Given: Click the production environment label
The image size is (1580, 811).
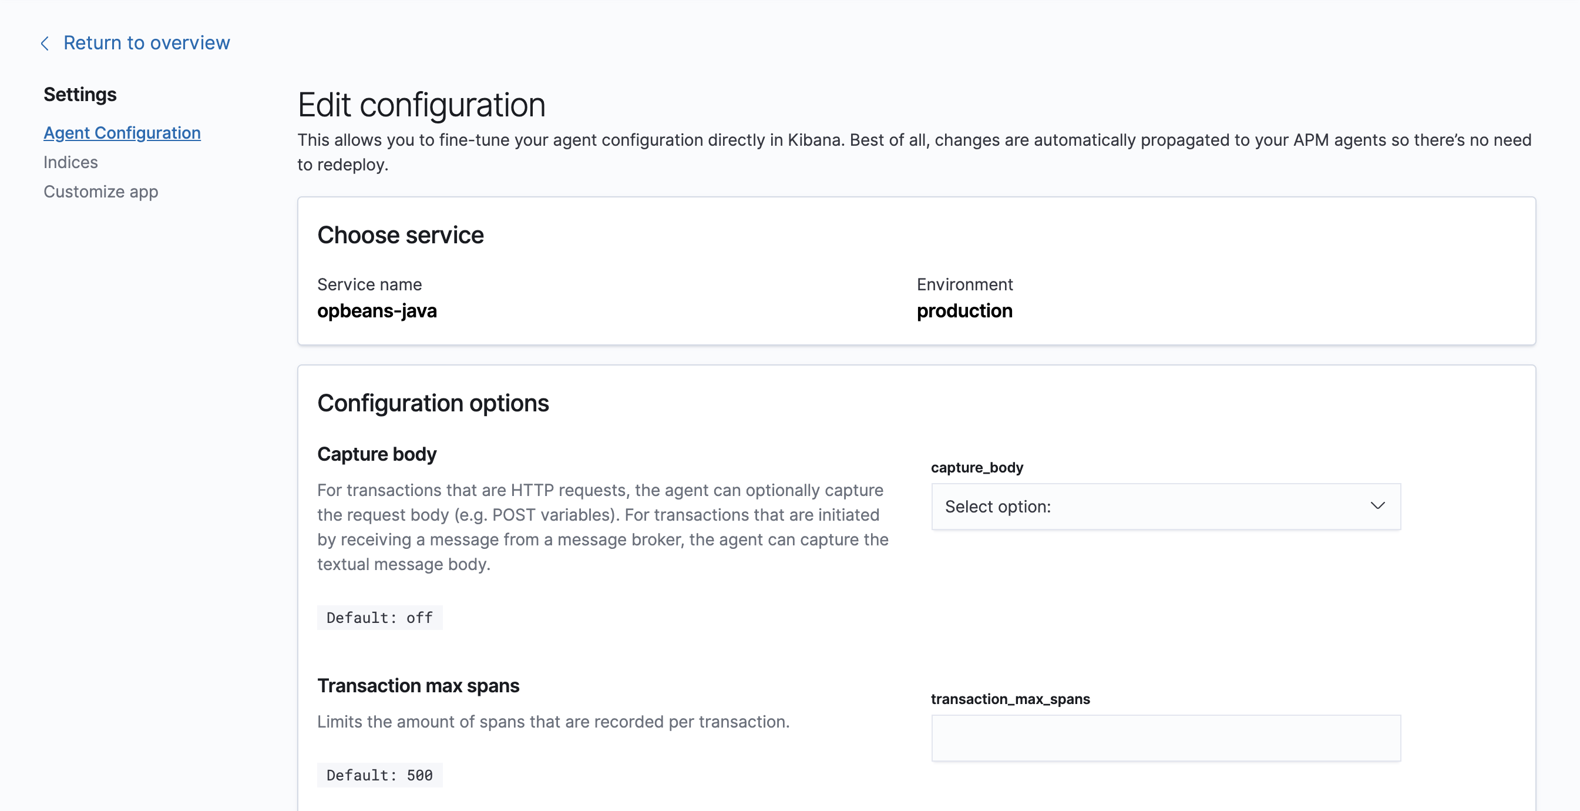Looking at the screenshot, I should [x=964, y=310].
